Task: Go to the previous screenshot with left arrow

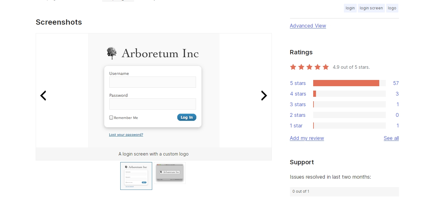Action: click(43, 96)
